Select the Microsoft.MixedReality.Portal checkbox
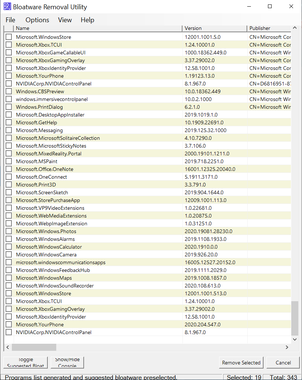This screenshot has height=380, width=302. tap(9, 154)
